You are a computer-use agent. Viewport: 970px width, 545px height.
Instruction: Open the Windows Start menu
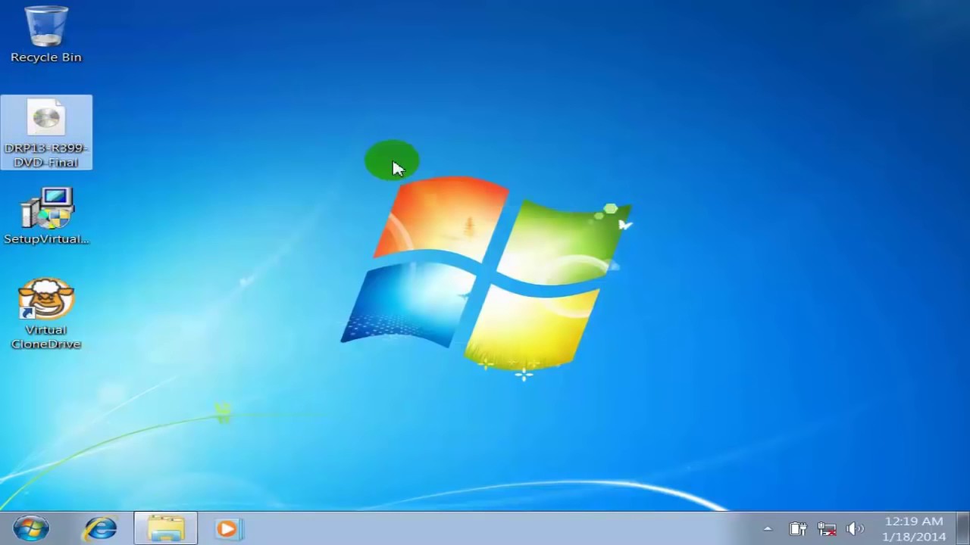coord(31,528)
